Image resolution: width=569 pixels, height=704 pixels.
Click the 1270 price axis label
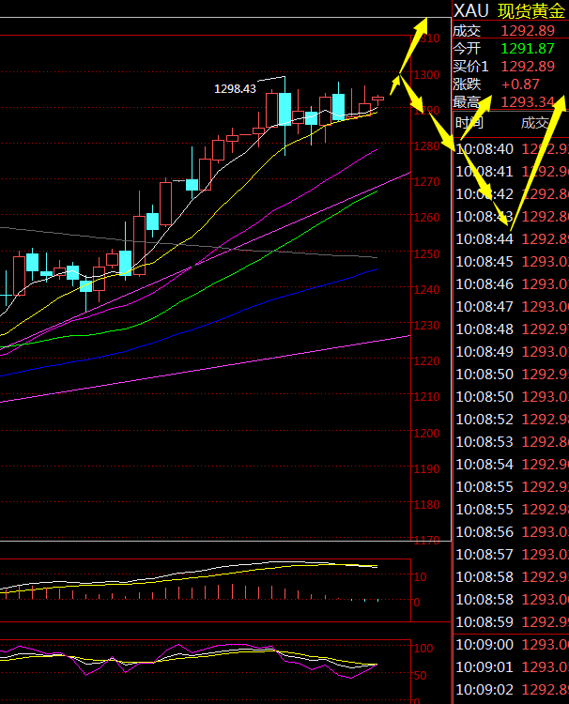click(x=426, y=182)
